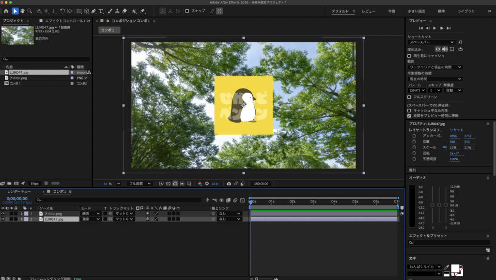
Task: Create a new folder in Project panel
Action: click(10, 183)
